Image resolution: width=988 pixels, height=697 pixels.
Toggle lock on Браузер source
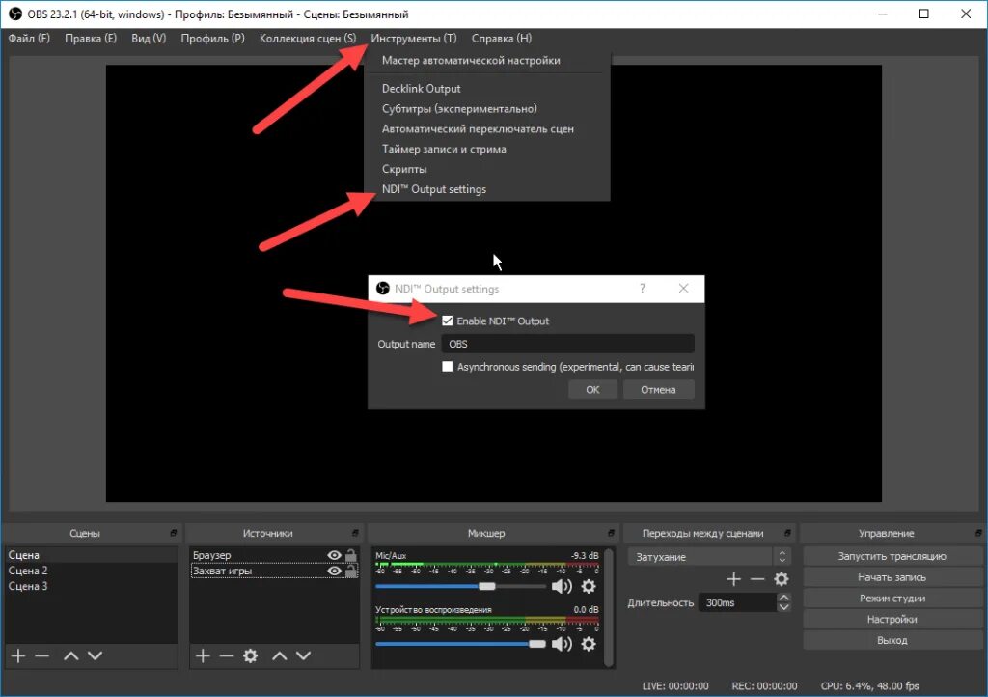tap(351, 555)
